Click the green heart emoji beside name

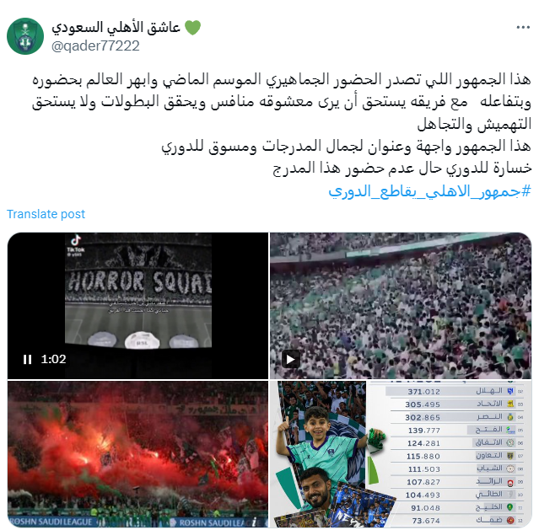(192, 28)
